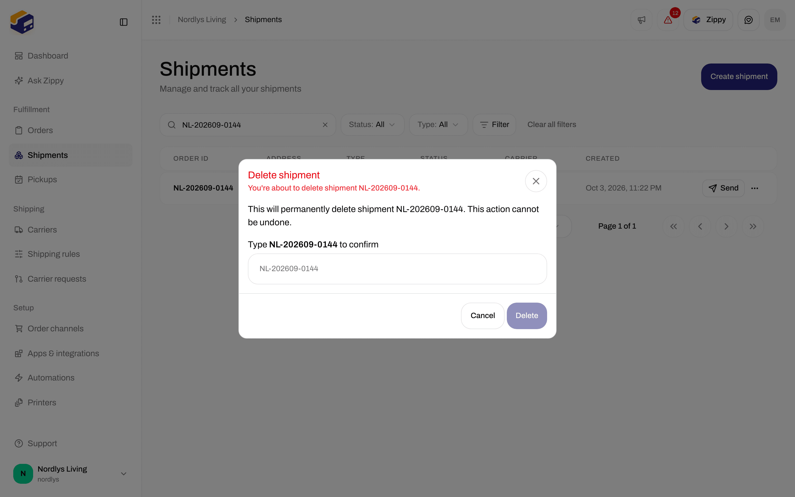
Task: Click Cancel in the dialog
Action: tap(483, 316)
